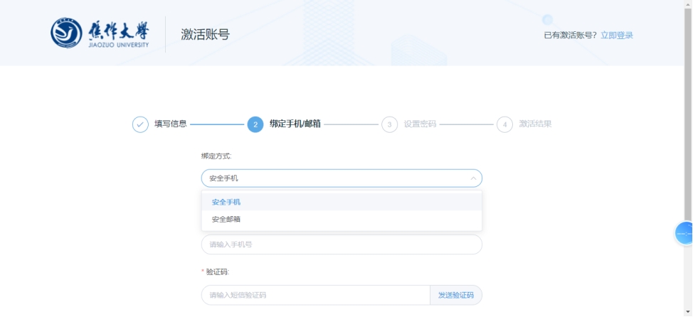Click the 绑定手机/邮箱 step label
Screen dimensions: 693x317
click(295, 124)
